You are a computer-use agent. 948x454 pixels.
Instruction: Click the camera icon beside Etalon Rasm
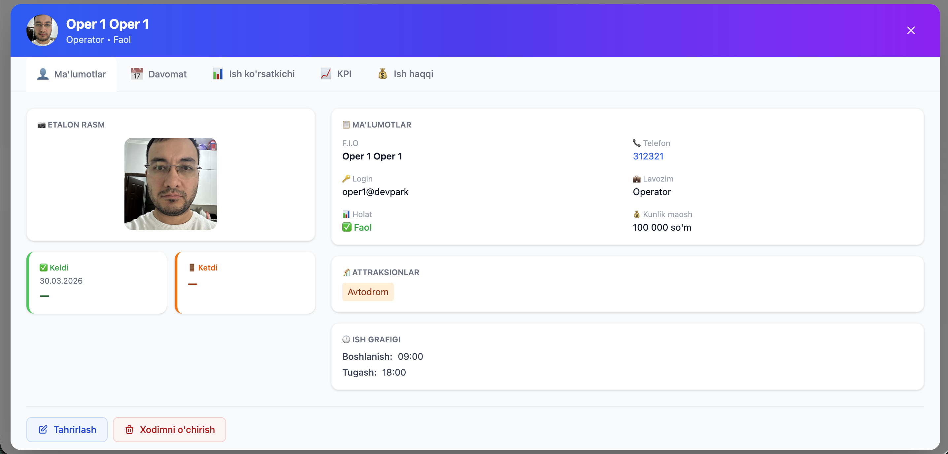(42, 125)
